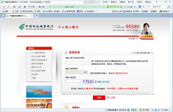This screenshot has height=112, width=173.
Task: Click the verification code input field
Action: pyautogui.click(x=73, y=81)
